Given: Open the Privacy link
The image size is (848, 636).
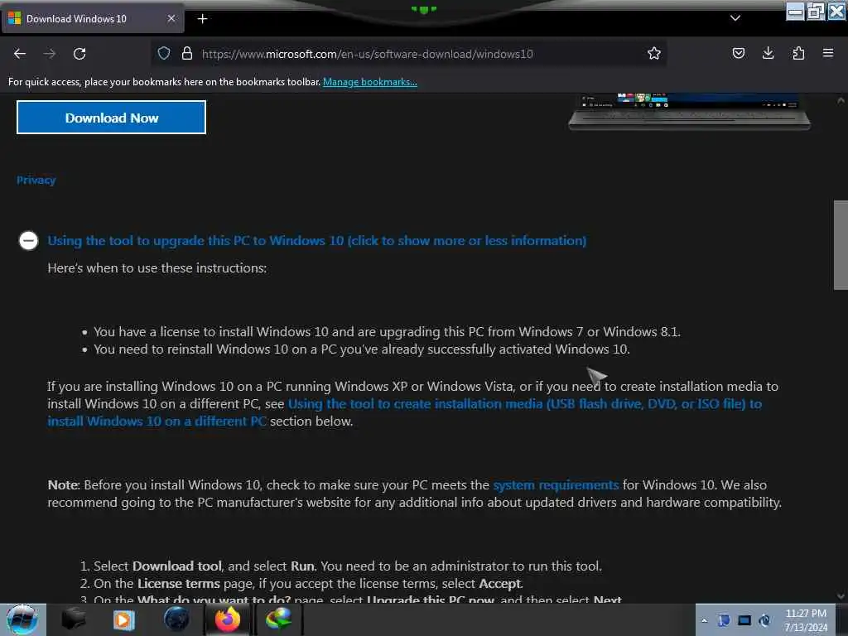Looking at the screenshot, I should pos(36,180).
